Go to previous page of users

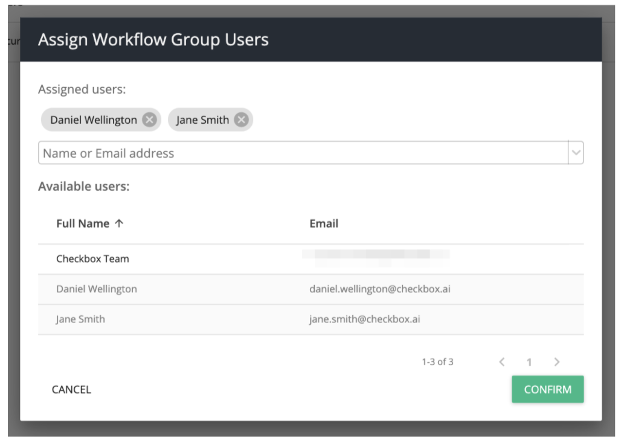[x=502, y=362]
